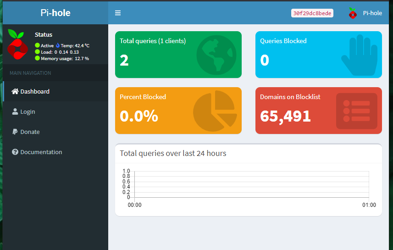
Task: Open the Dashboard menu item
Action: (55, 91)
